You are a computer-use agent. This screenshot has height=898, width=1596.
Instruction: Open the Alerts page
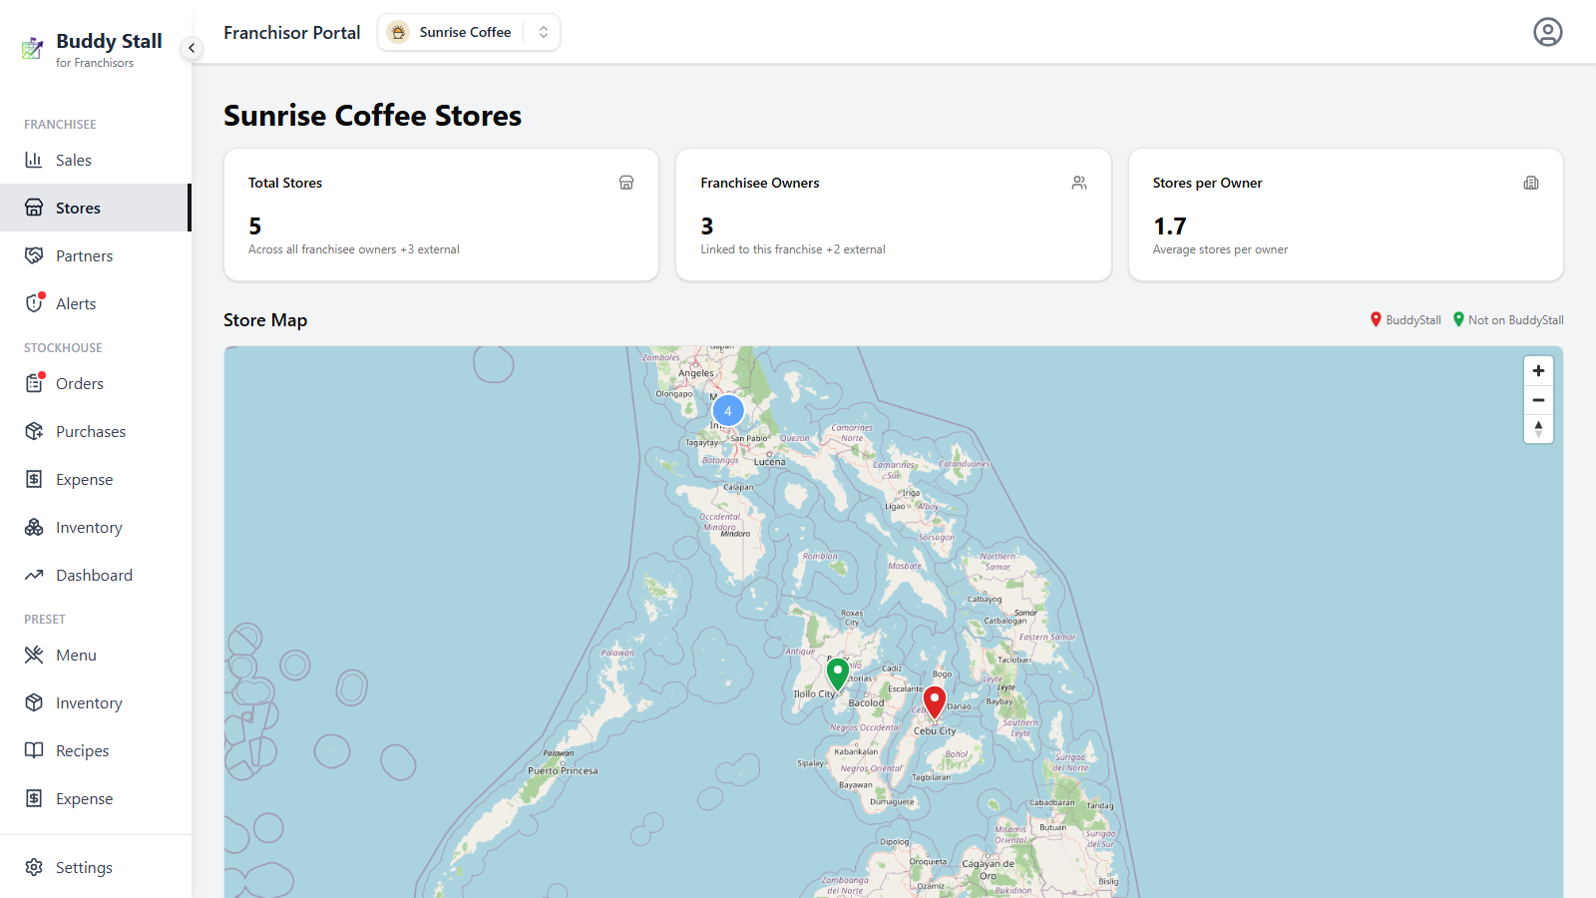click(x=96, y=303)
